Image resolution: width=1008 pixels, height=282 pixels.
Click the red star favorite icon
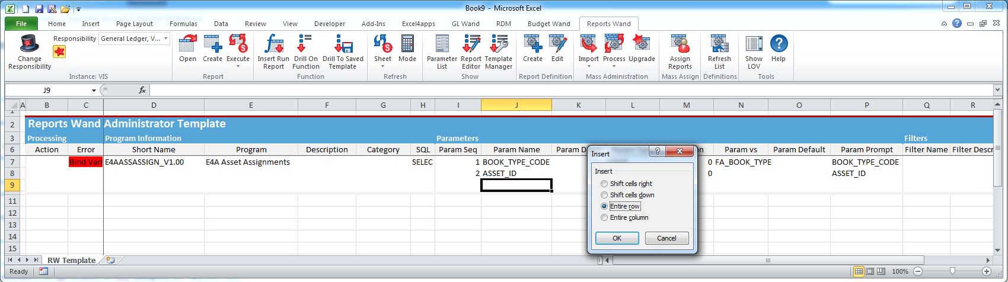59,52
